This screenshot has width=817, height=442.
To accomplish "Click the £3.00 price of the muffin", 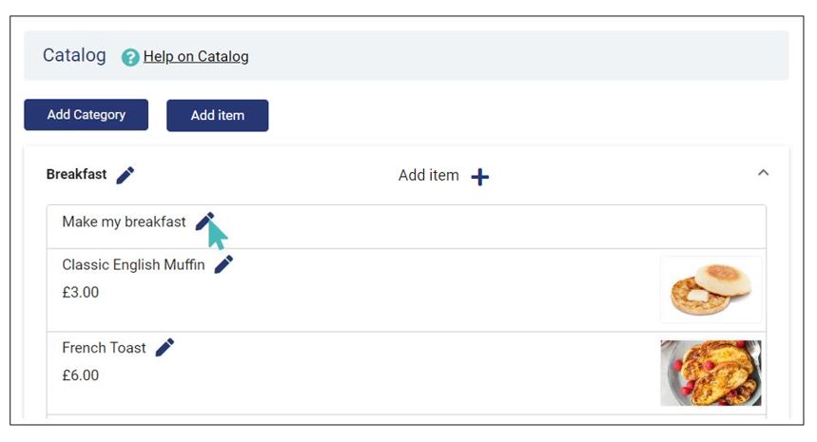I will coord(80,292).
